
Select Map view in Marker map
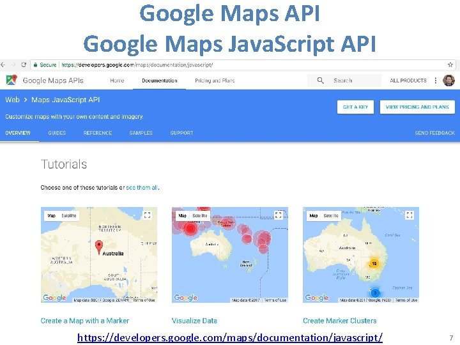pyautogui.click(x=51, y=216)
